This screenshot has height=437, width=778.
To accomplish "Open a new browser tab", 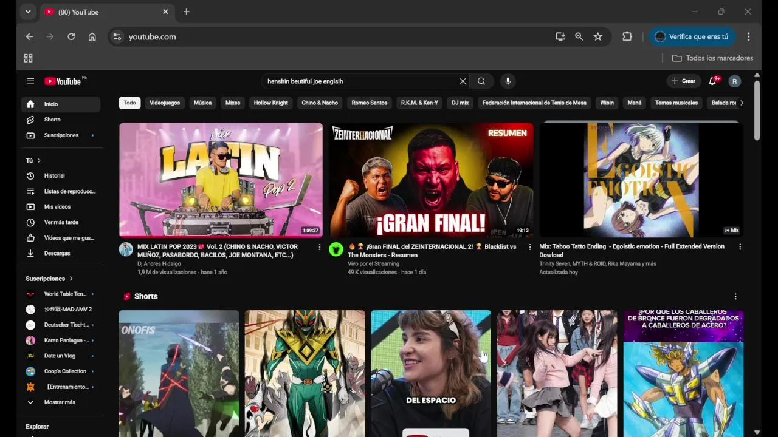I will pos(187,12).
